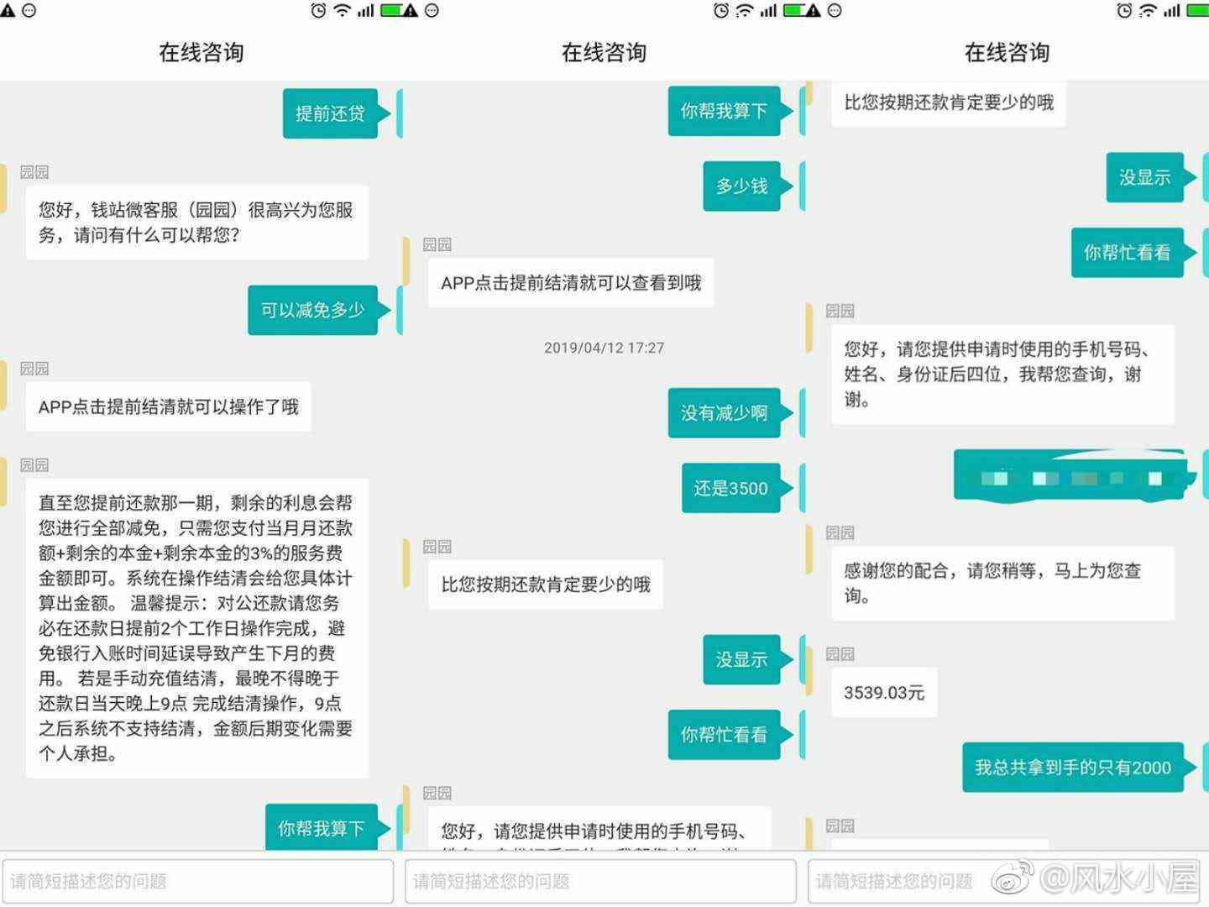Image resolution: width=1209 pixels, height=907 pixels.
Task: Tap the '我总共拿到手的只有2000' message bubble
Action: tap(1073, 767)
